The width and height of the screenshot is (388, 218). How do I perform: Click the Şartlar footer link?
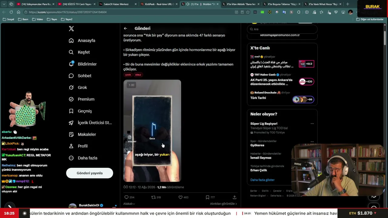tap(254, 191)
